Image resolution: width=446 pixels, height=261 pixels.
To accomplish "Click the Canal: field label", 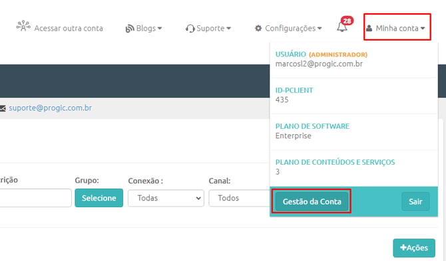I will (220, 181).
